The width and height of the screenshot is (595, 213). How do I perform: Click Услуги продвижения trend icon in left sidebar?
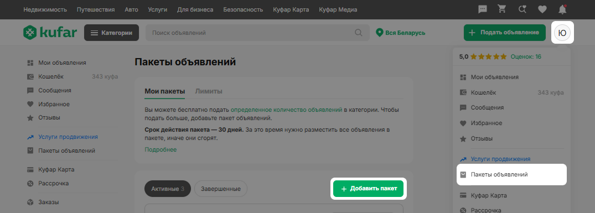30,137
